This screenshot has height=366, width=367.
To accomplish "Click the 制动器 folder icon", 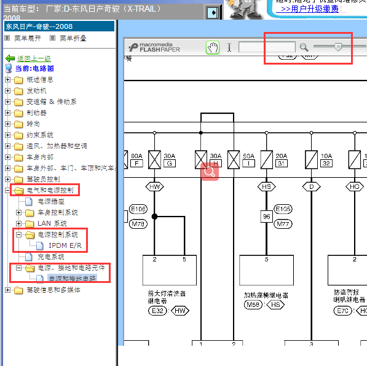I will tap(18, 113).
